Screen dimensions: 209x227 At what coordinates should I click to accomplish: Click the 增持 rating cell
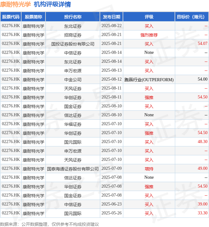pyautogui.click(x=149, y=169)
